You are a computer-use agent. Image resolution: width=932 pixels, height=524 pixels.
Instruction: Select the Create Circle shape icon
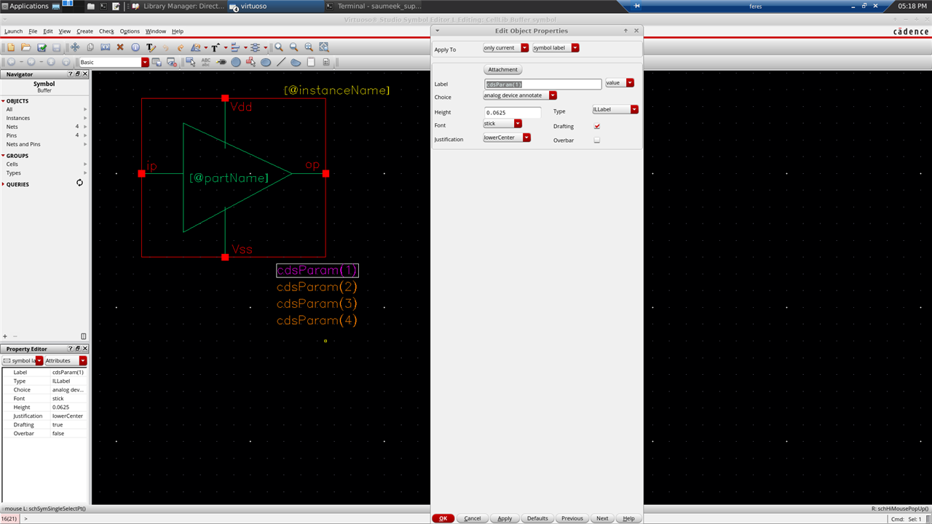(236, 62)
